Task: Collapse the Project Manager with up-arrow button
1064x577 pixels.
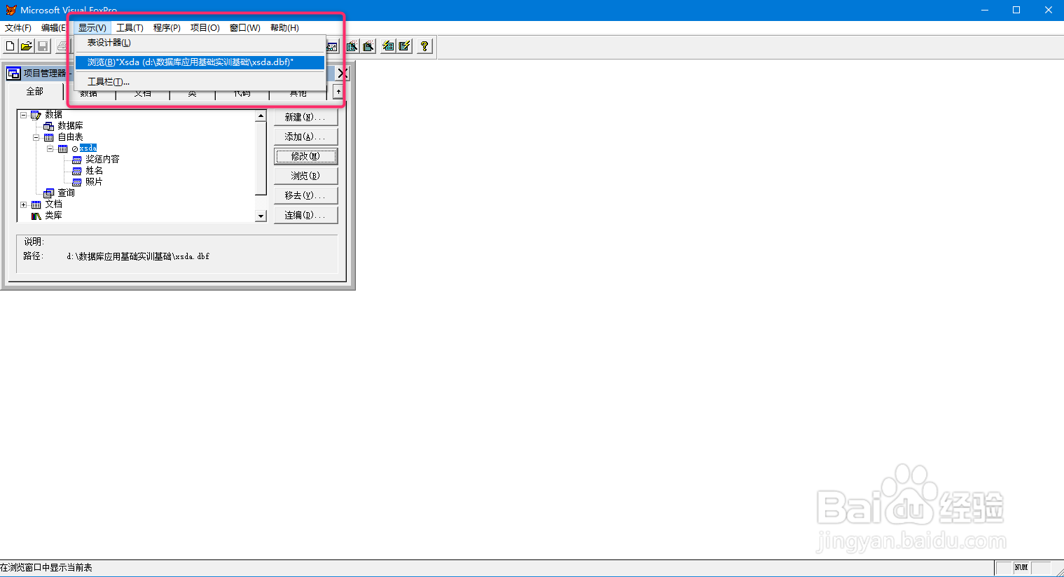Action: click(x=338, y=92)
